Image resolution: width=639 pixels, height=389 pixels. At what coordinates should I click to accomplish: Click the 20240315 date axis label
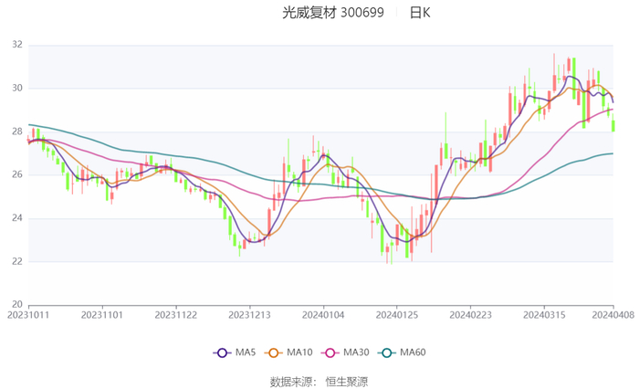[x=544, y=315]
